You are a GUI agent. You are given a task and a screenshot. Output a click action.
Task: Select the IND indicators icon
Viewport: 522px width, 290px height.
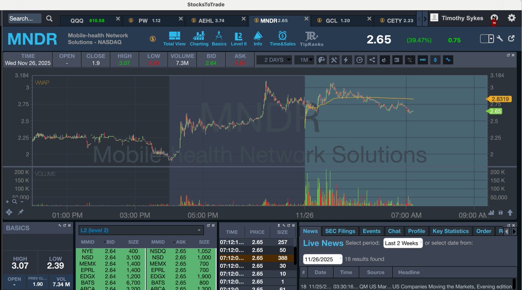click(423, 60)
